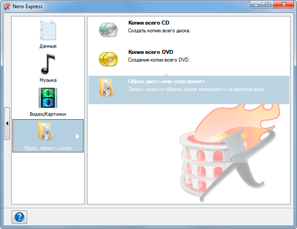The width and height of the screenshot is (297, 229).
Task: Click the description Создание копии всего DVD.
Action: [159, 60]
